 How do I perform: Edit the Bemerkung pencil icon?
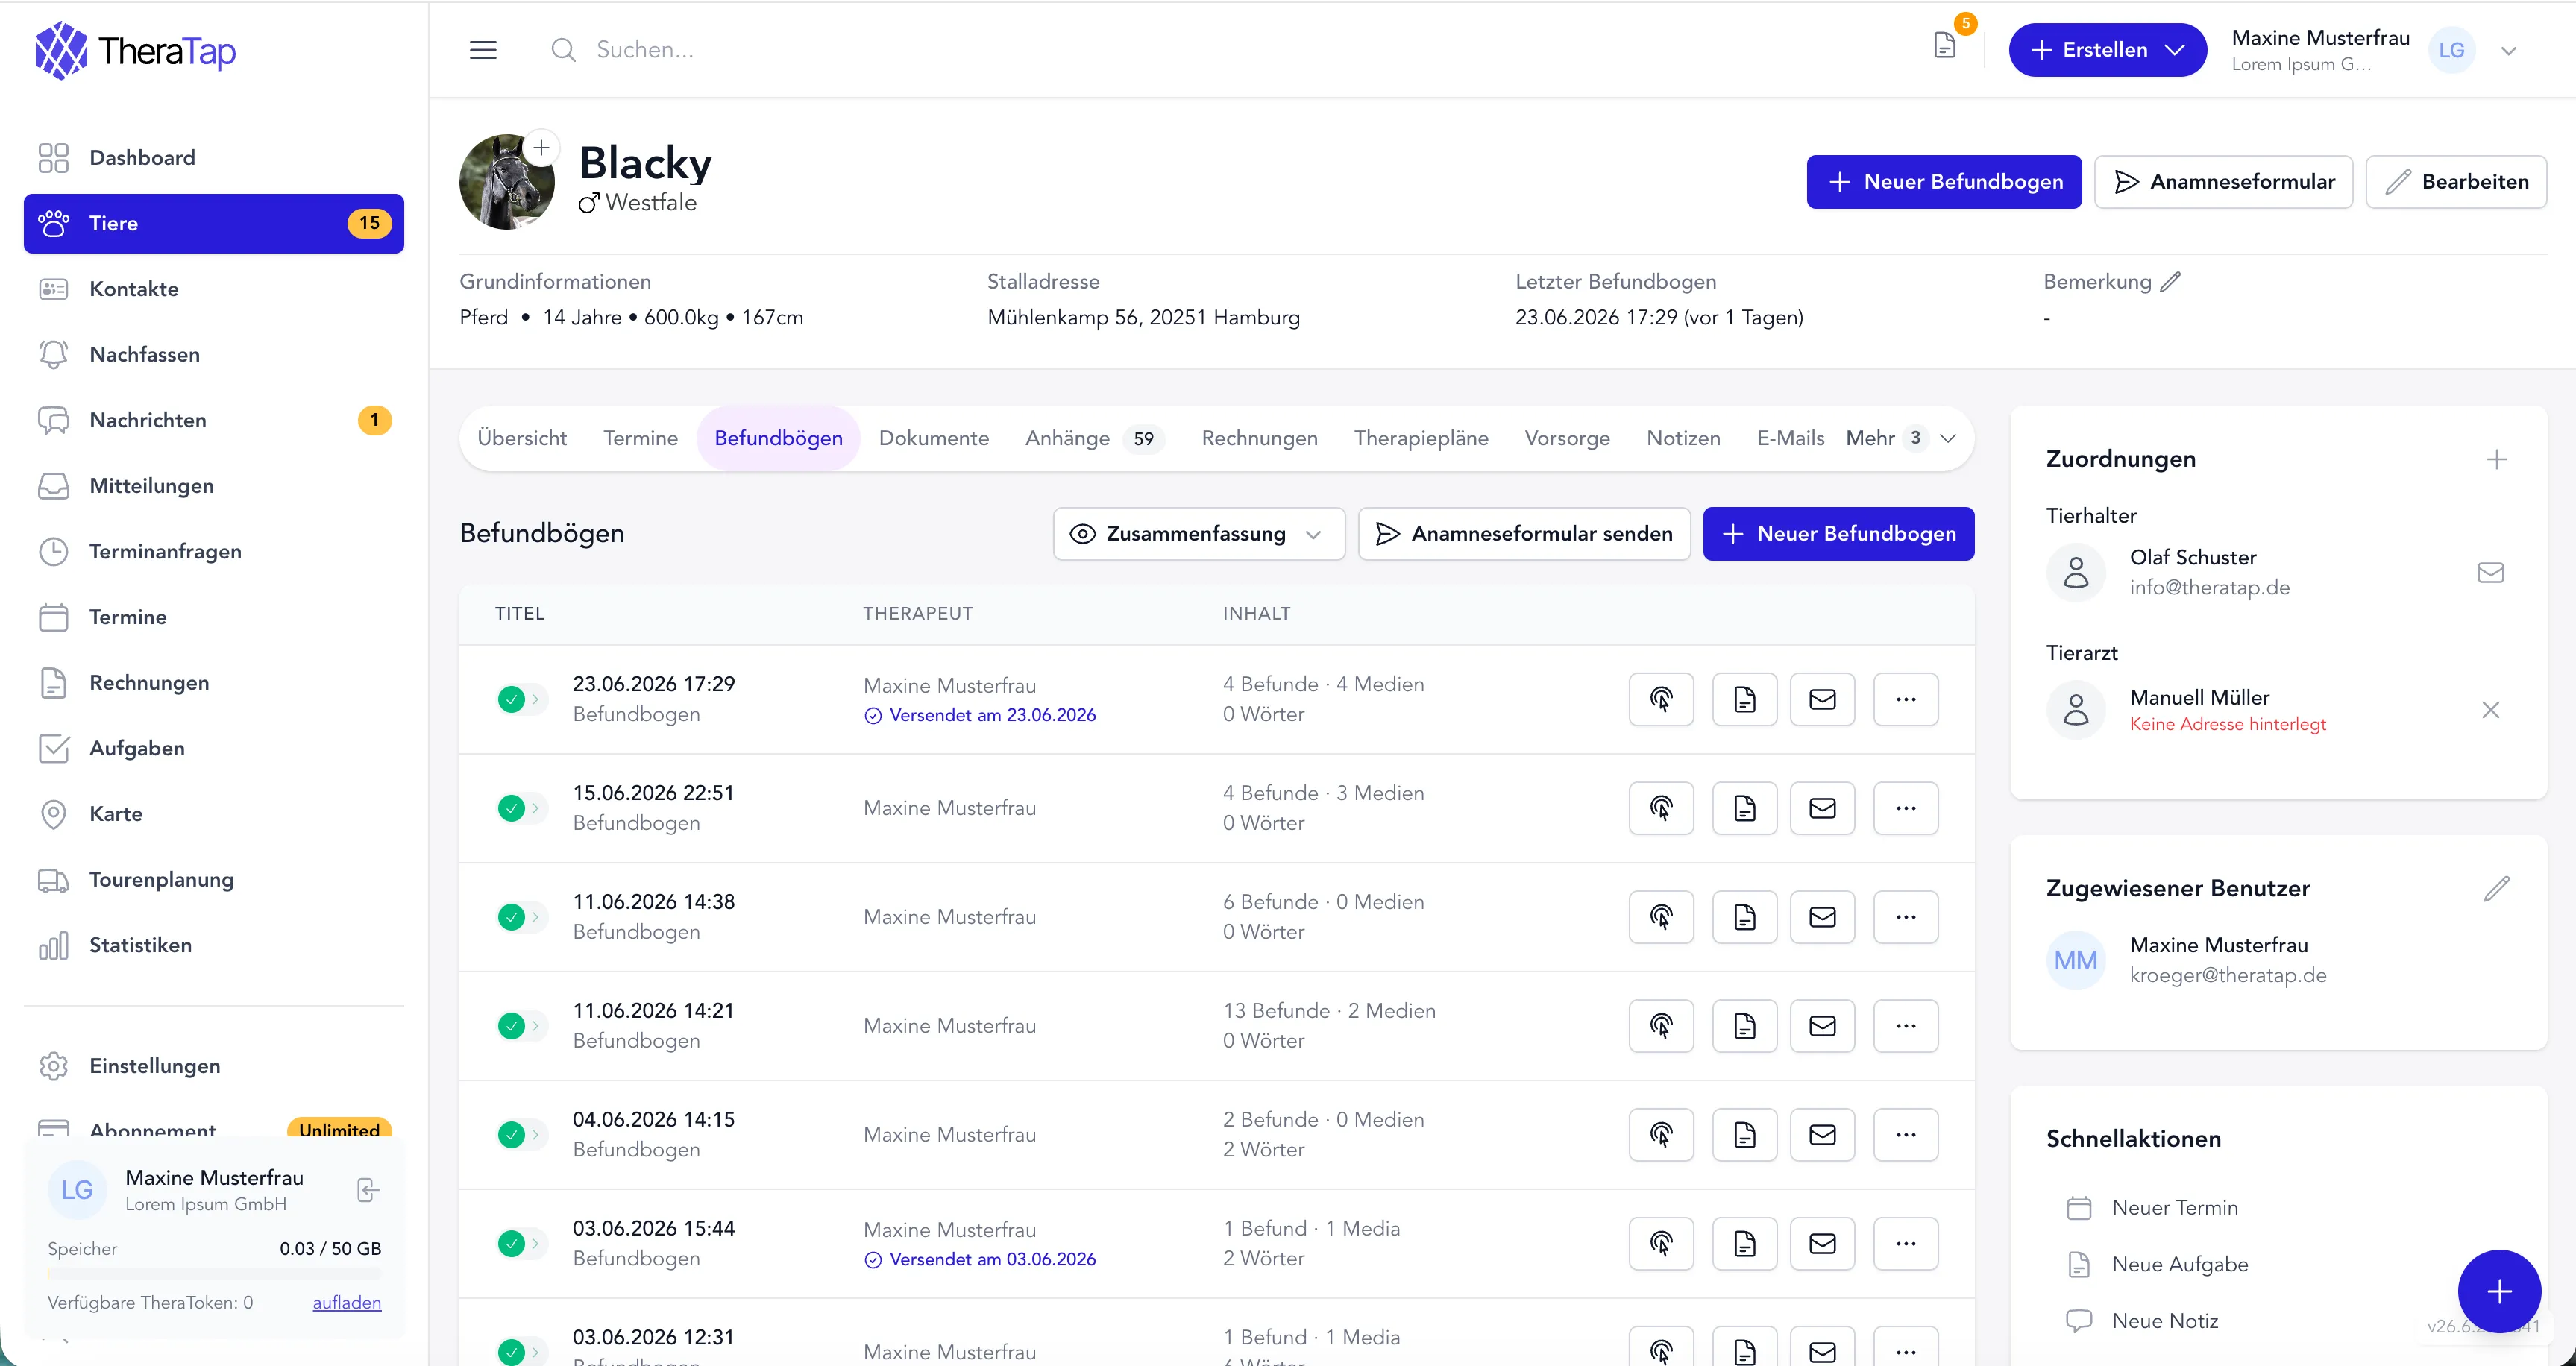2170,282
